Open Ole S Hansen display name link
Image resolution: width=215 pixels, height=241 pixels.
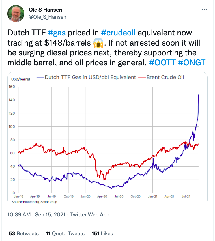tap(46, 10)
